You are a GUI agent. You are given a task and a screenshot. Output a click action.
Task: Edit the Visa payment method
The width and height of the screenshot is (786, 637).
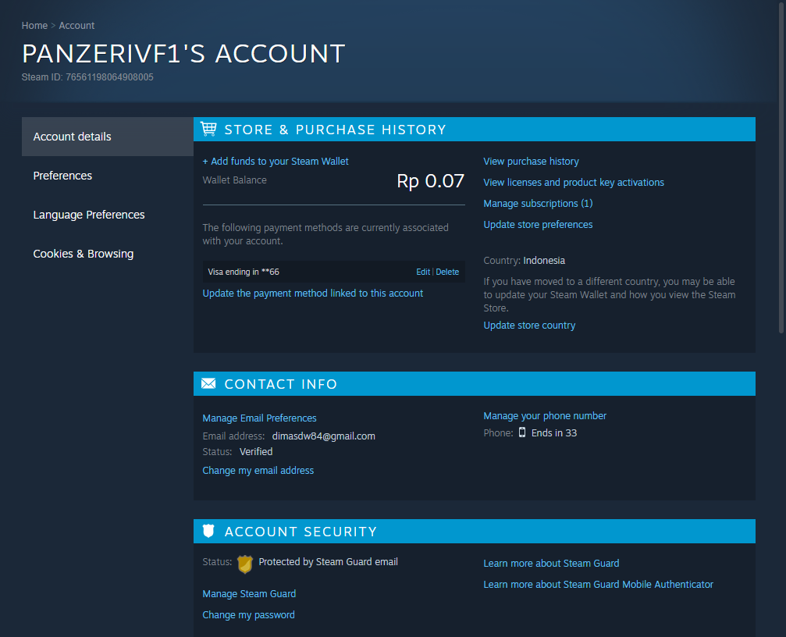click(x=422, y=272)
